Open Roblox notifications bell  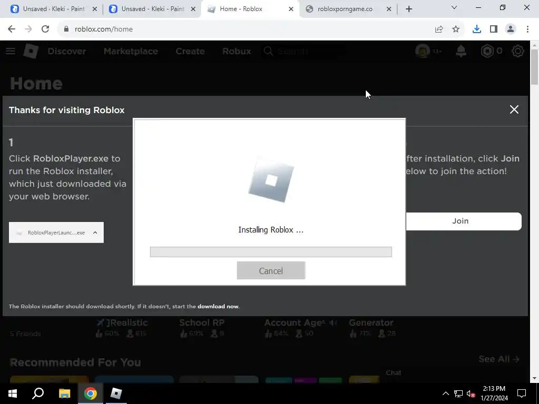461,51
